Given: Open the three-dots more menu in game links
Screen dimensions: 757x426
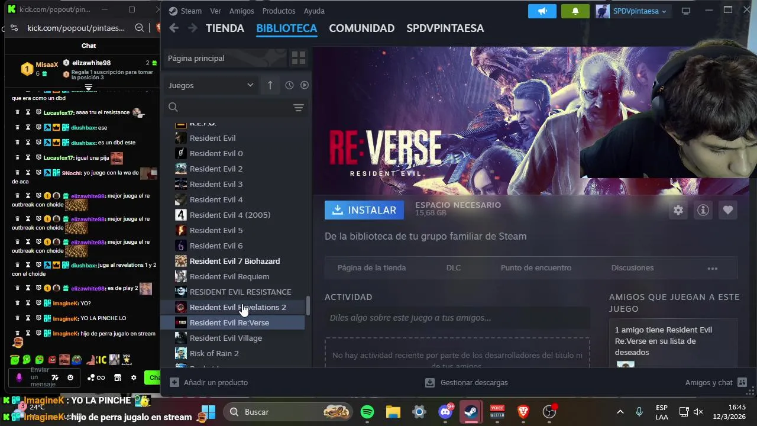Looking at the screenshot, I should point(713,268).
